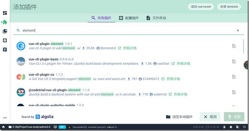Click the 取消 cancel button
This screenshot has height=131, width=249.
point(210,117)
